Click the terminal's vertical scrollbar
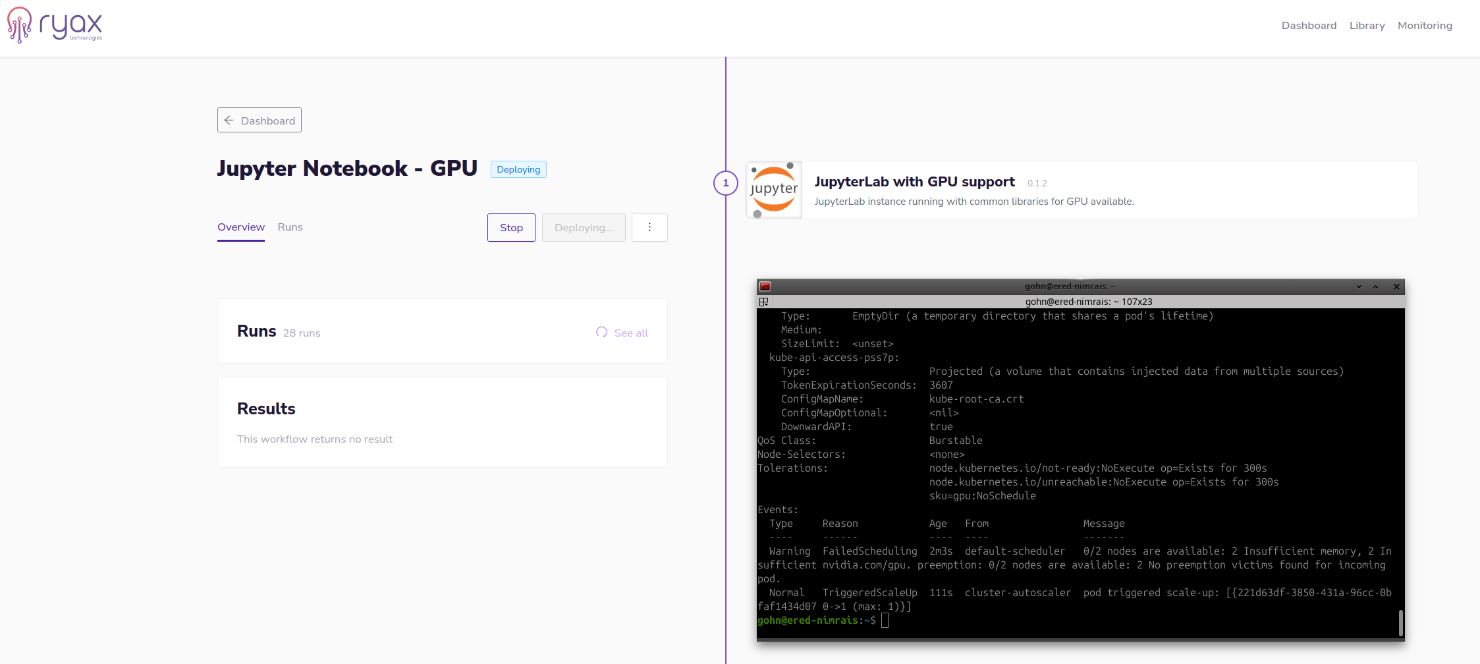This screenshot has width=1480, height=664. point(1400,622)
